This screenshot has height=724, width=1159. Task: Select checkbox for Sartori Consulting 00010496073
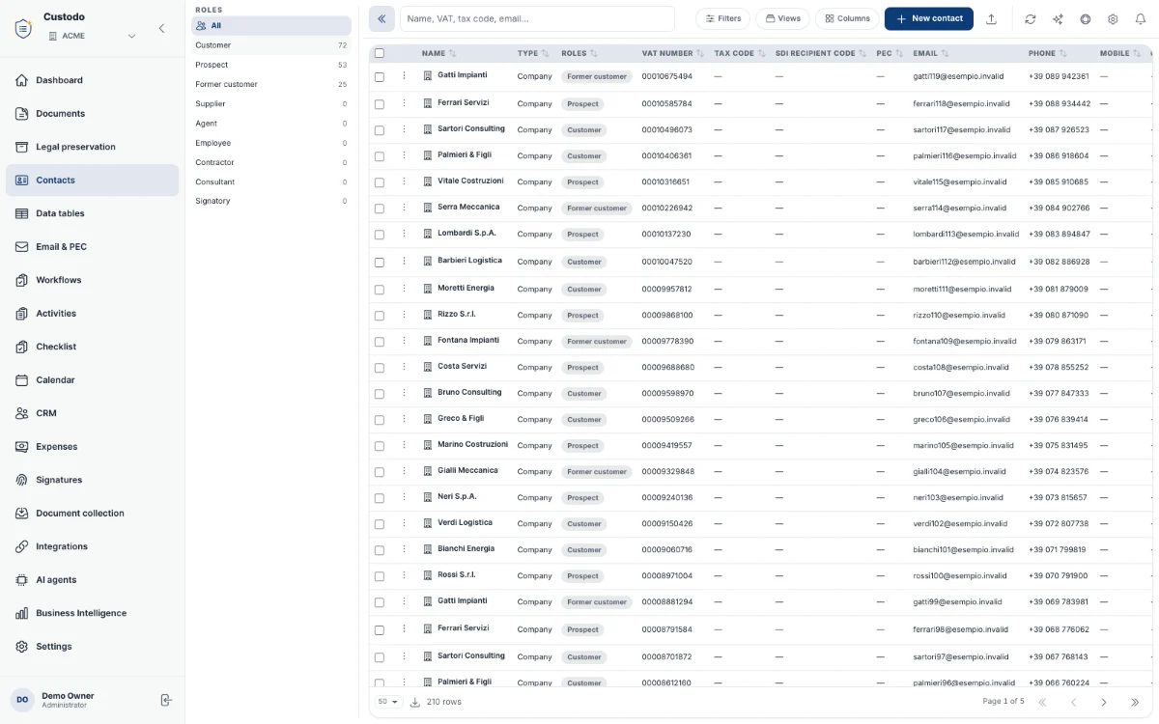coord(380,129)
